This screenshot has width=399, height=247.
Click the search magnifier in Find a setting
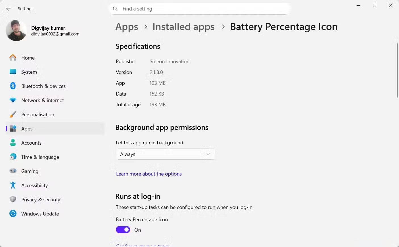click(115, 9)
